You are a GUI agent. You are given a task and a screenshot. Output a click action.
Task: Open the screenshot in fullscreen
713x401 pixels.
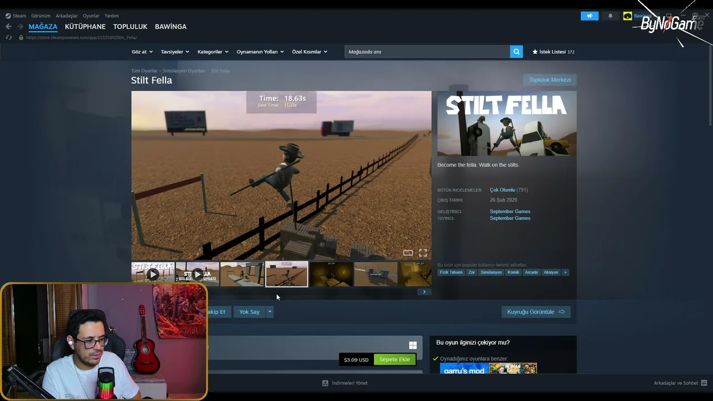(x=423, y=253)
